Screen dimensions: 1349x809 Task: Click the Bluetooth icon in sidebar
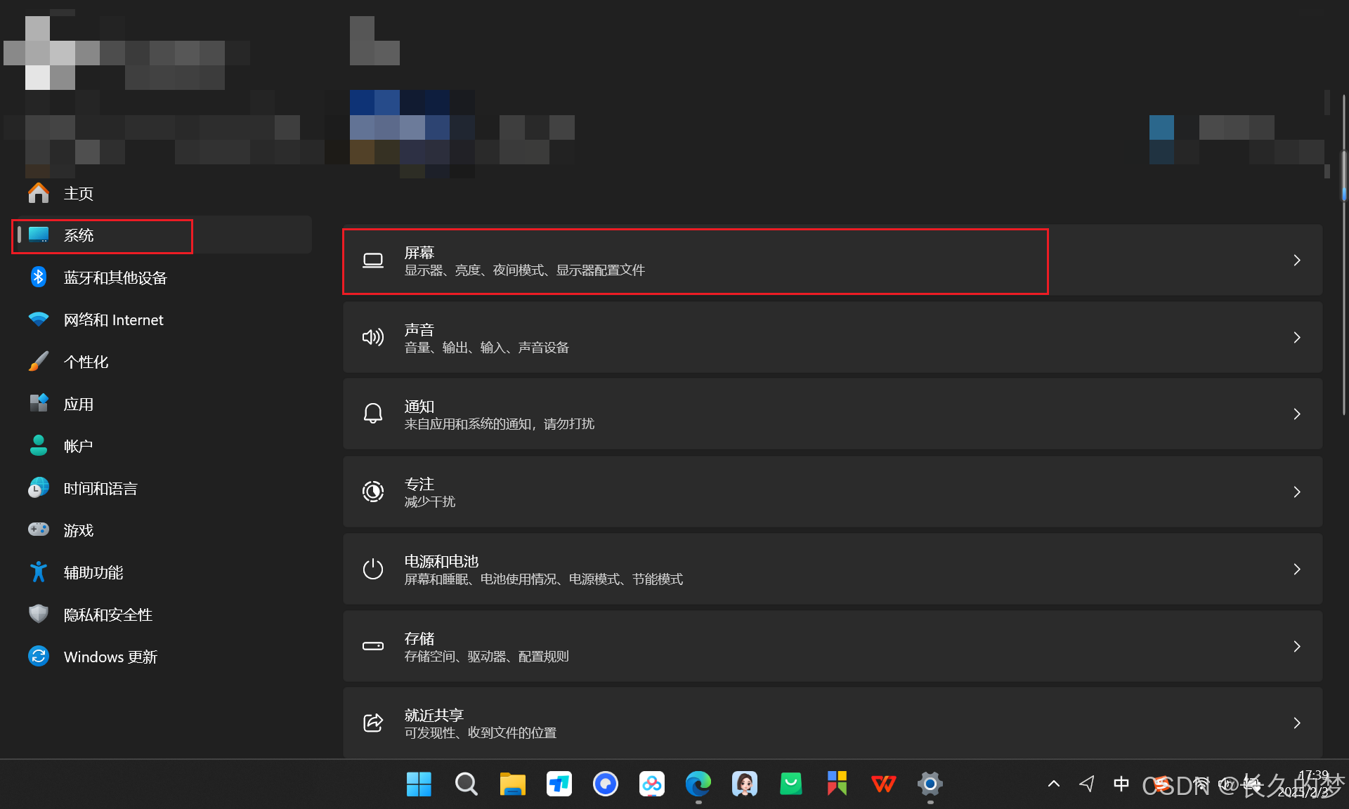point(39,277)
